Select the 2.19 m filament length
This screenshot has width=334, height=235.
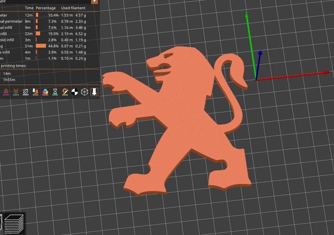tap(67, 34)
